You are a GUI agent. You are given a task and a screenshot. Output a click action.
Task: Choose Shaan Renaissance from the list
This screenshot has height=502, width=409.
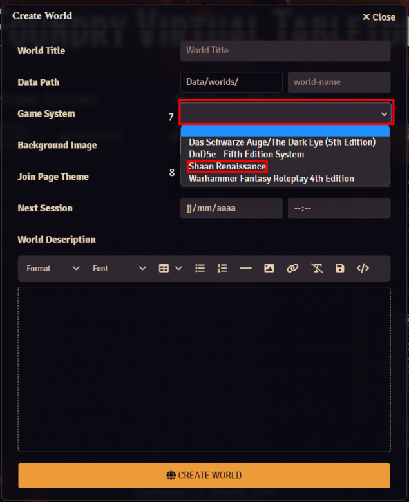227,166
